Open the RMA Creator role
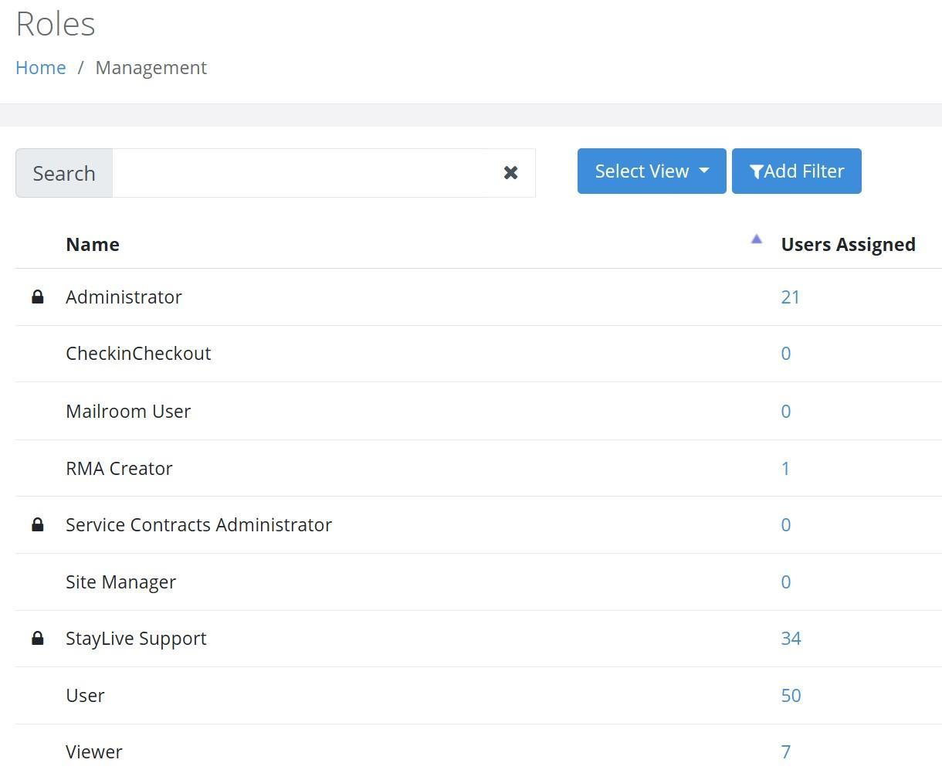The width and height of the screenshot is (942, 780). 119,468
